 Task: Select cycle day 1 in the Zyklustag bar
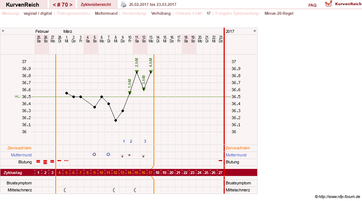pyautogui.click(x=38, y=173)
